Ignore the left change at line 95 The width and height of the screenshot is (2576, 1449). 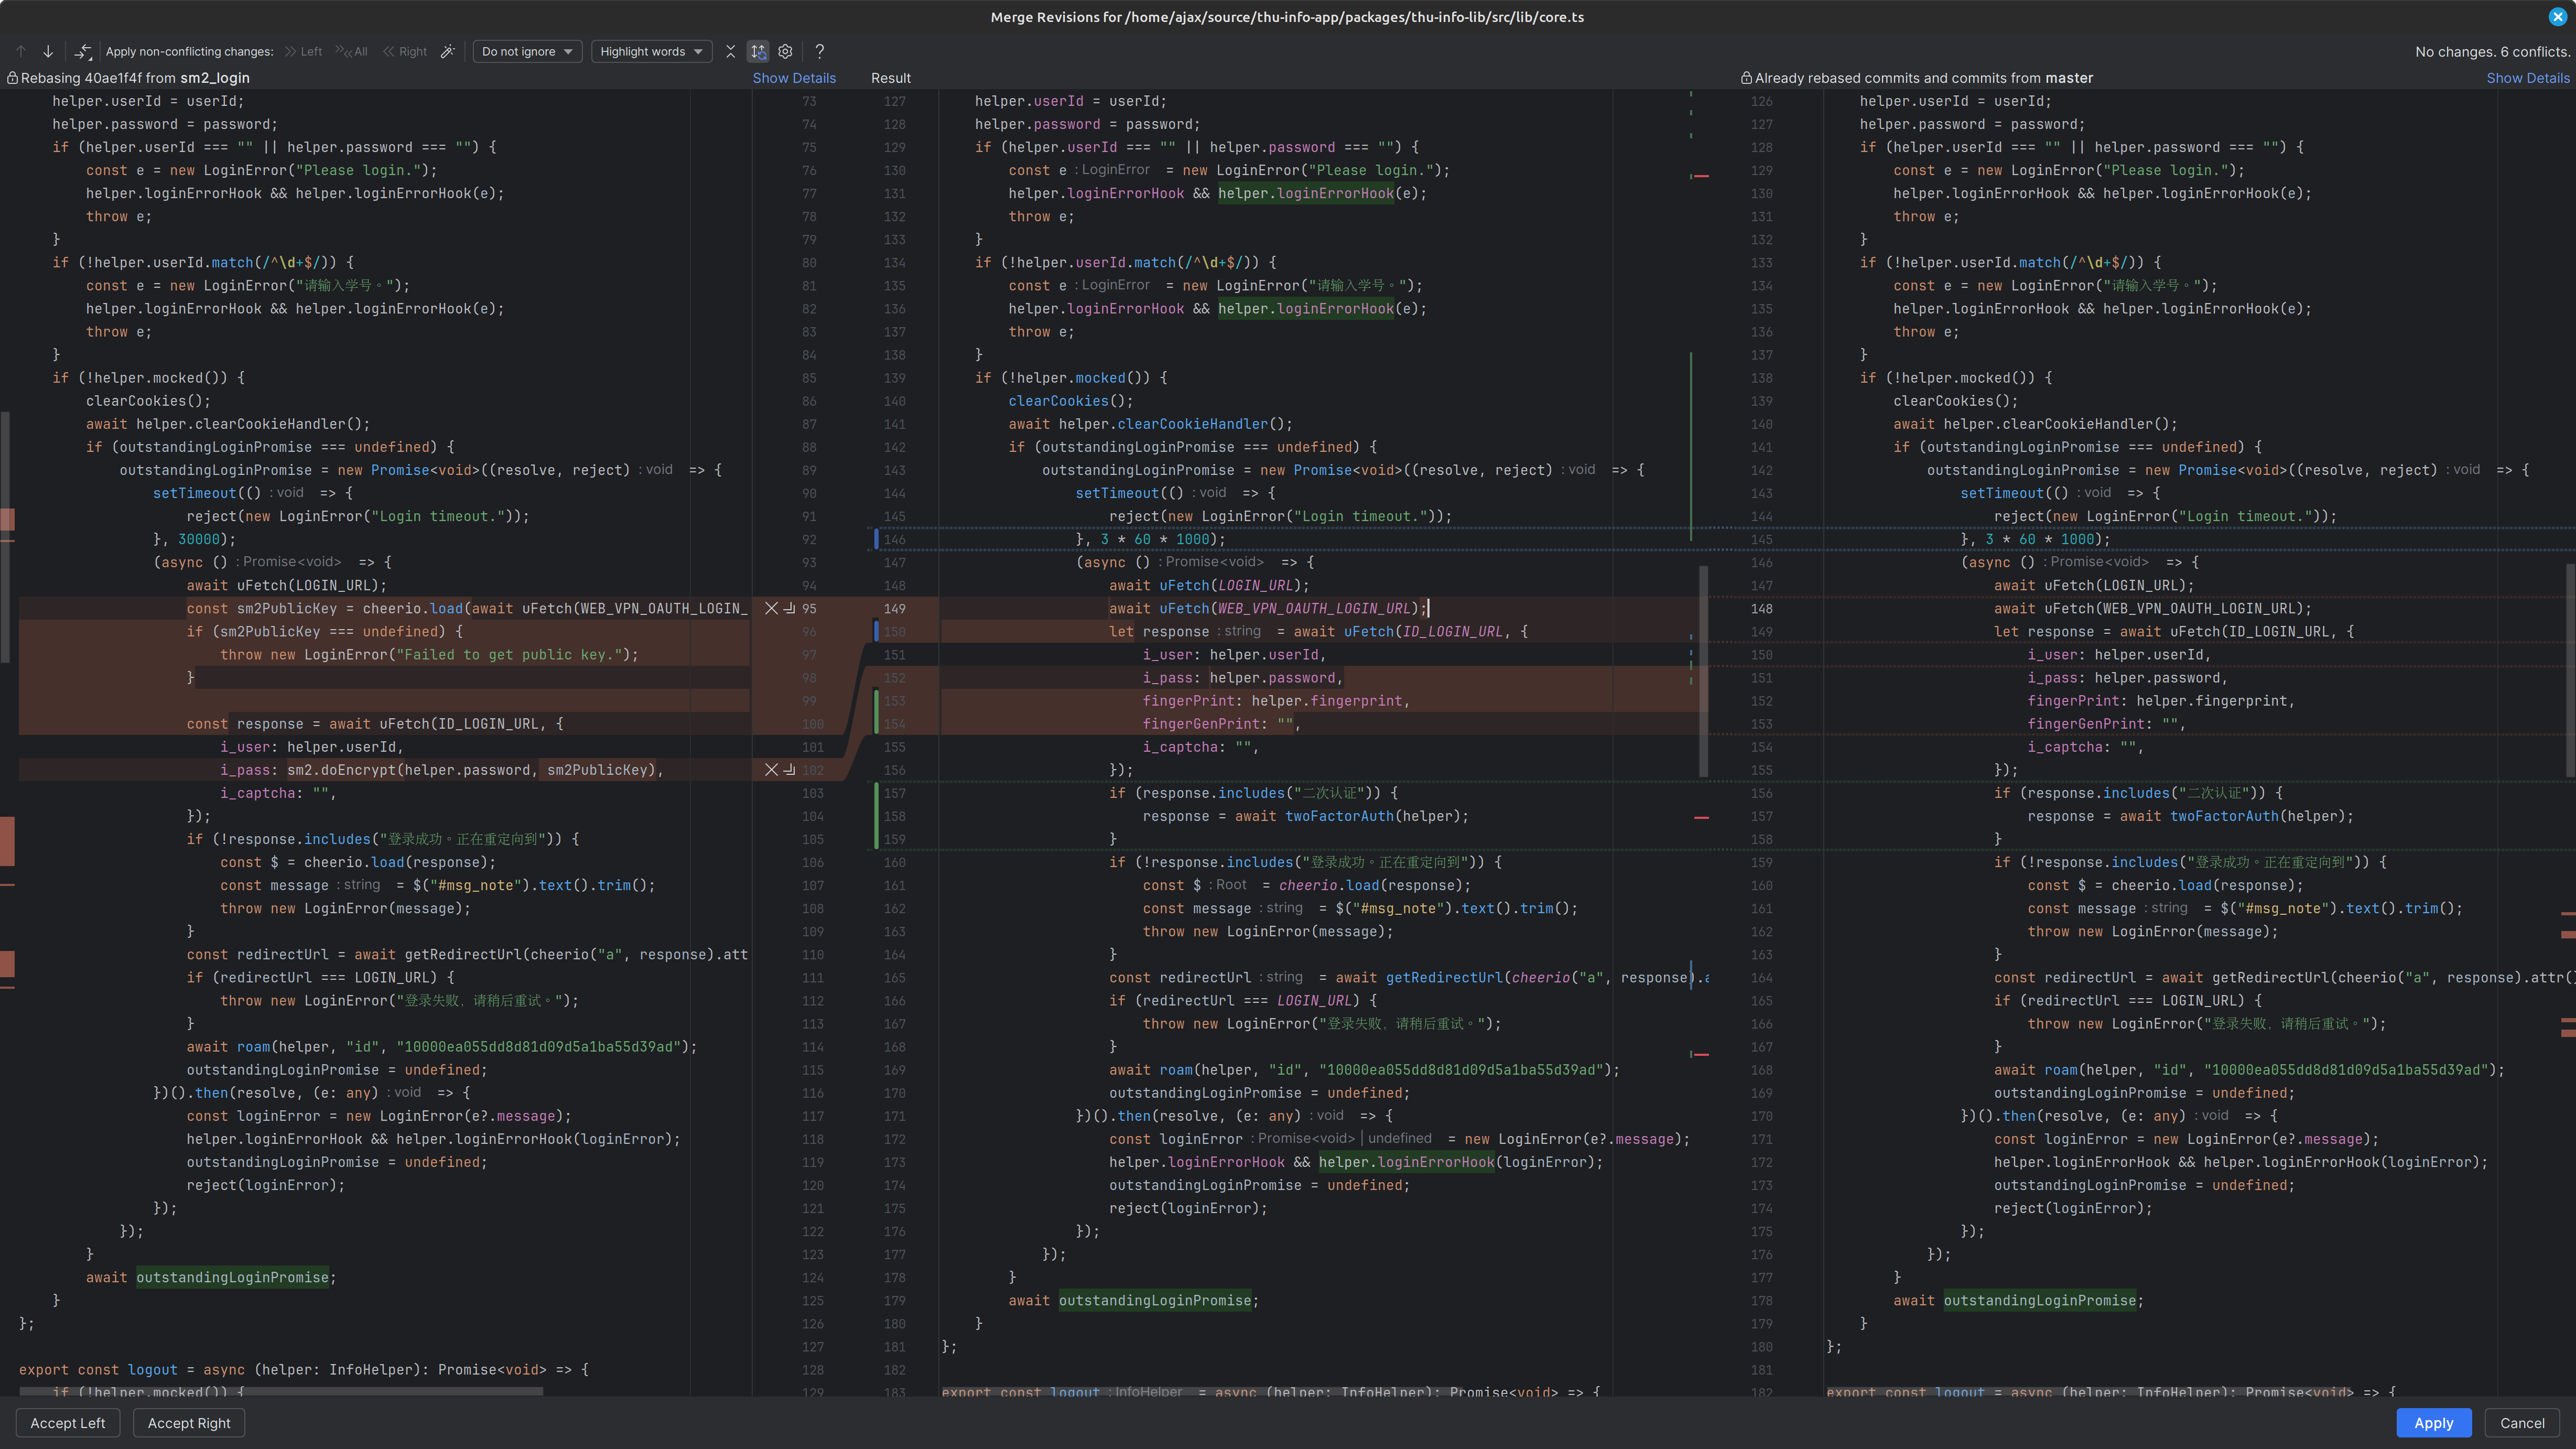[771, 608]
